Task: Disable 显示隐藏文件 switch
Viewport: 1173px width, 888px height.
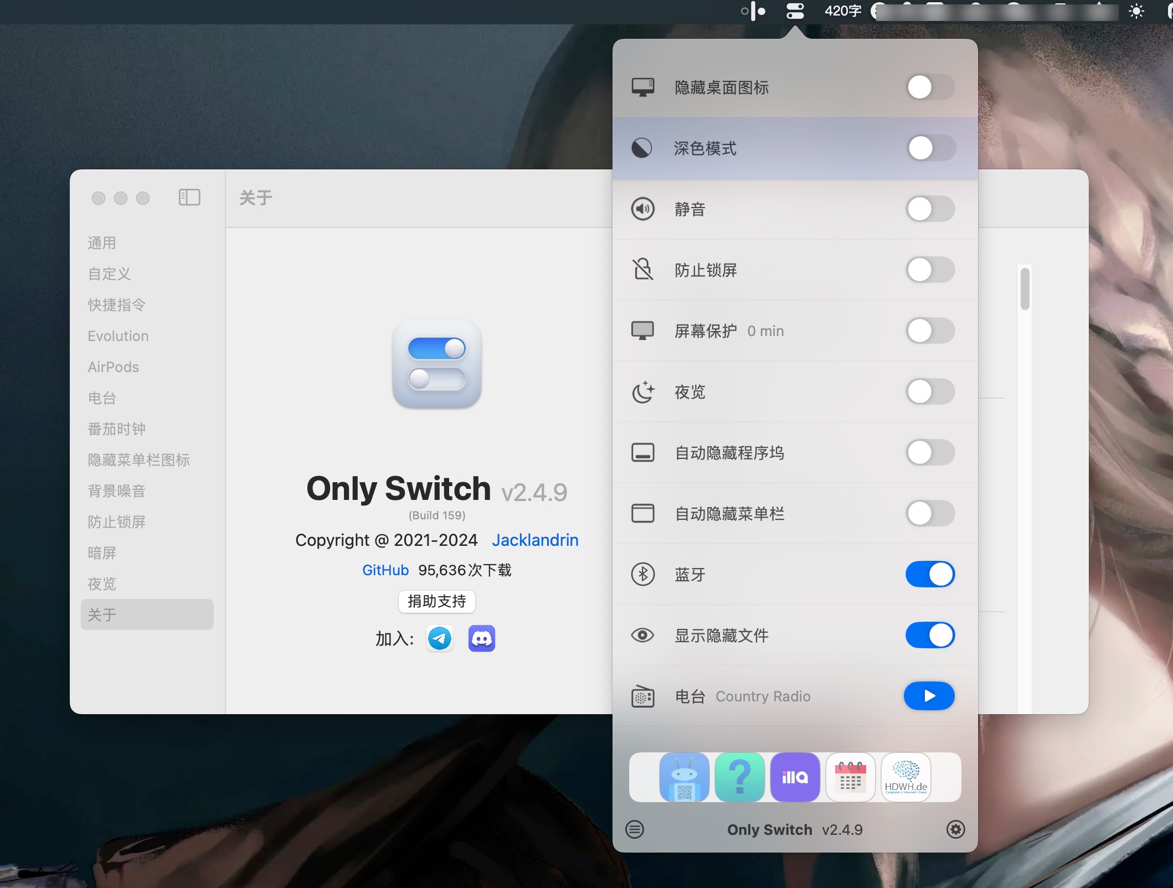Action: (930, 635)
